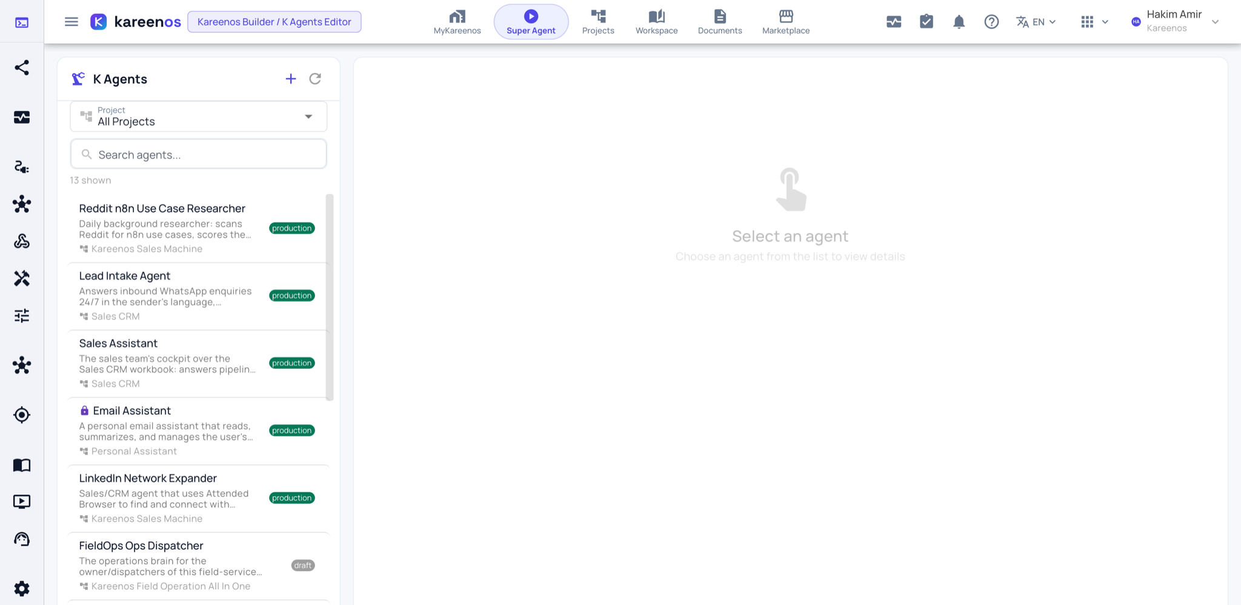Open the Marketplace tab

(x=786, y=22)
